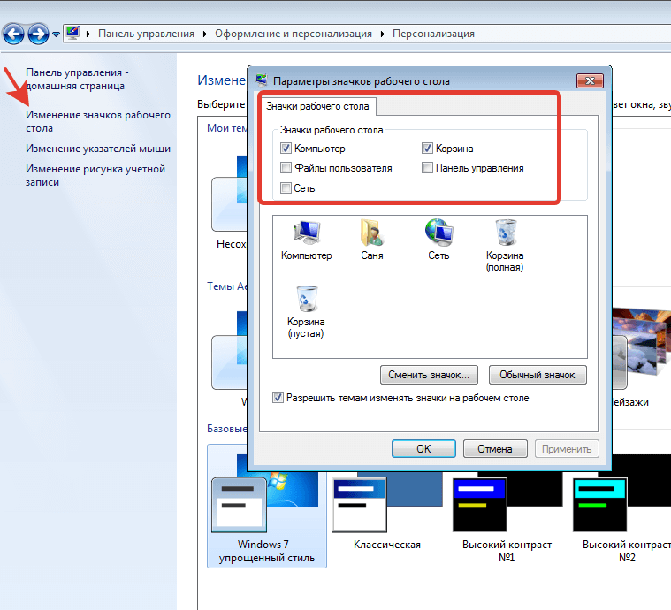Click the address bar monitor icon
The width and height of the screenshot is (671, 610).
click(x=72, y=33)
